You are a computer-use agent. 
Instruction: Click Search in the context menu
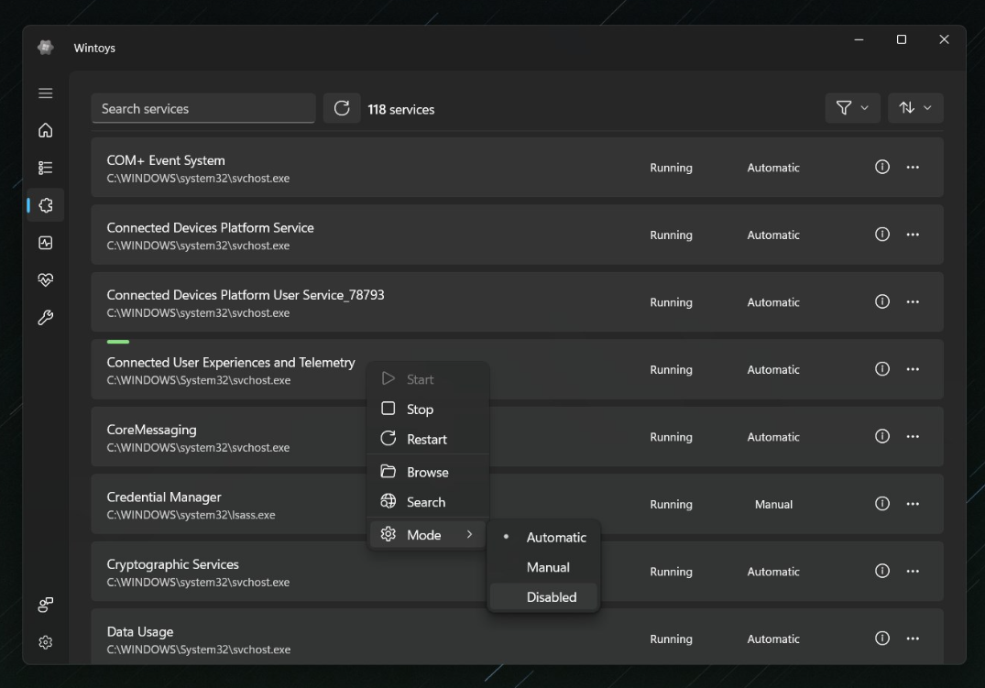pyautogui.click(x=425, y=502)
